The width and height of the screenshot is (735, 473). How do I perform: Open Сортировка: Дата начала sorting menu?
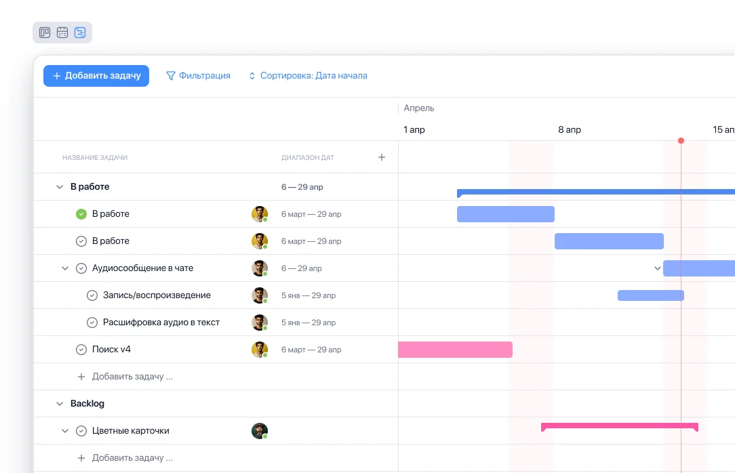(308, 76)
